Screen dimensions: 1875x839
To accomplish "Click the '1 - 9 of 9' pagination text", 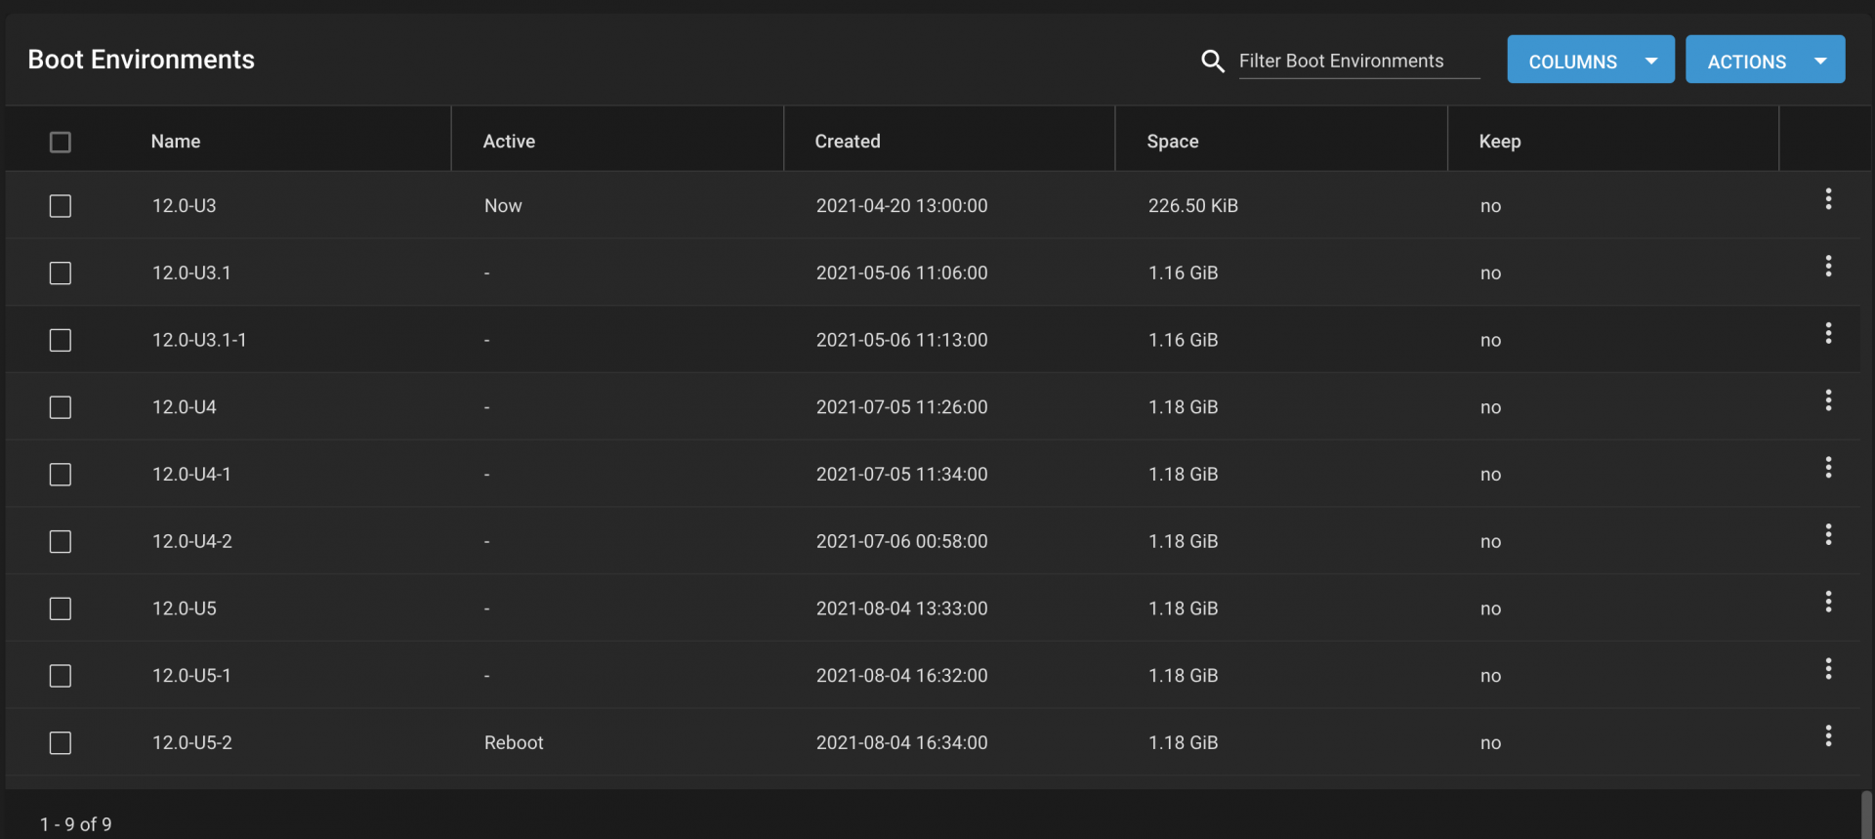I will [76, 825].
